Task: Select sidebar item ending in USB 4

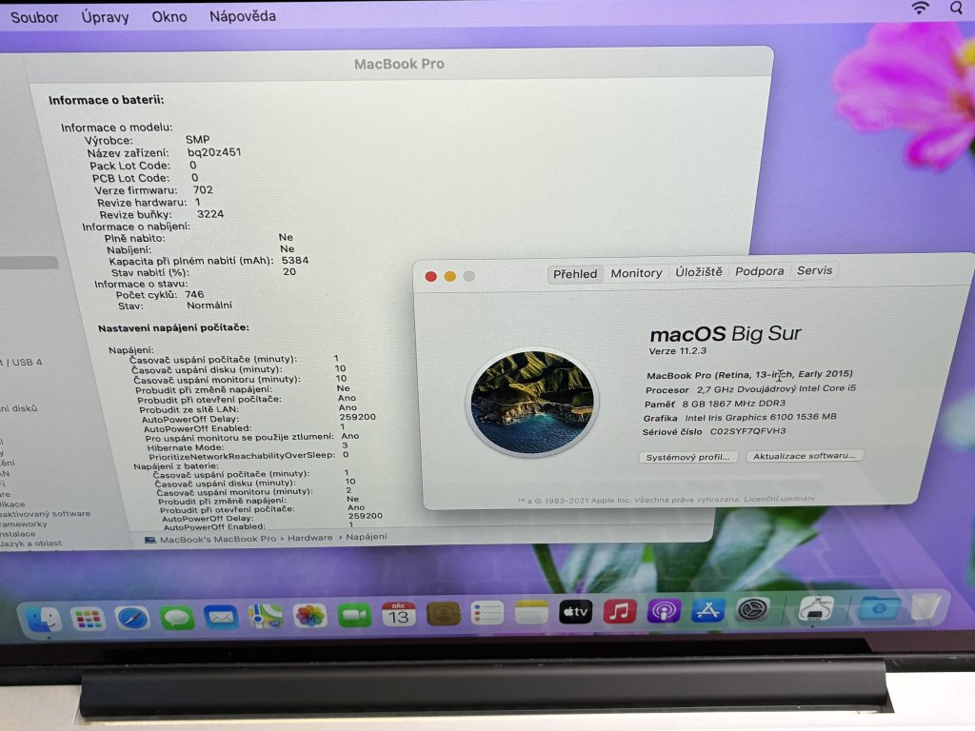Action: click(x=21, y=363)
